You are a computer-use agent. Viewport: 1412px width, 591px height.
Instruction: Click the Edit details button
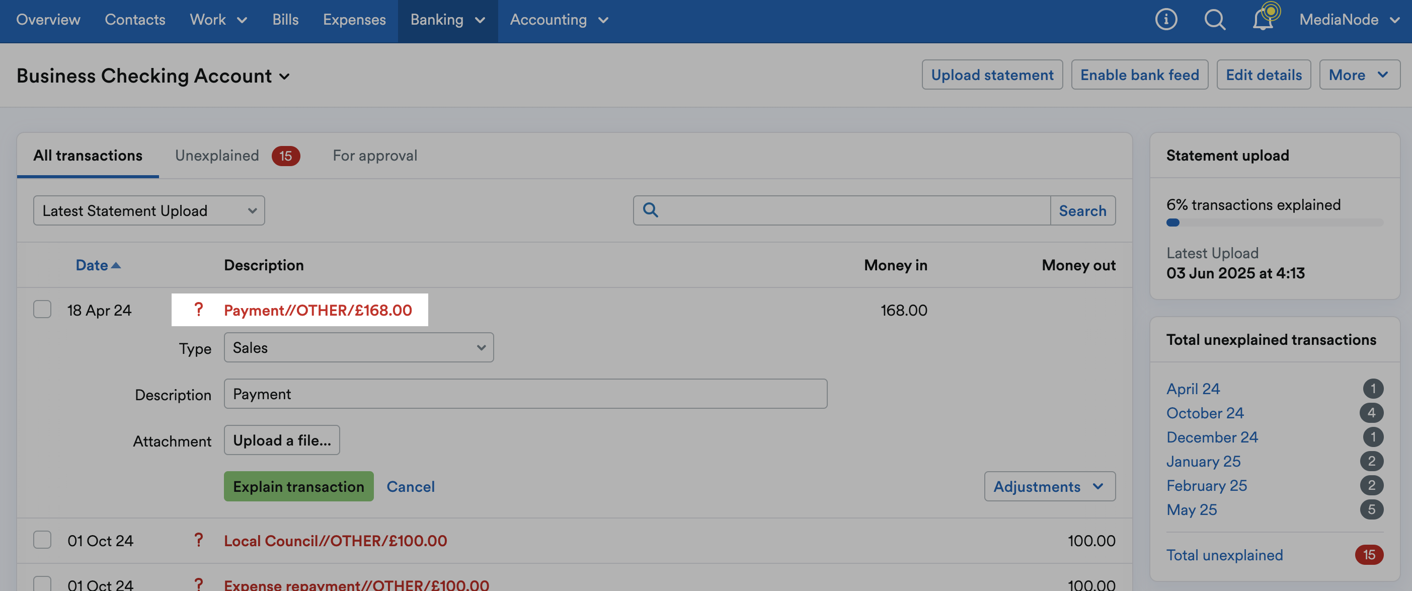[x=1264, y=75]
